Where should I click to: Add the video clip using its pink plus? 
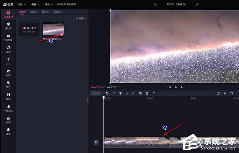coord(62,34)
